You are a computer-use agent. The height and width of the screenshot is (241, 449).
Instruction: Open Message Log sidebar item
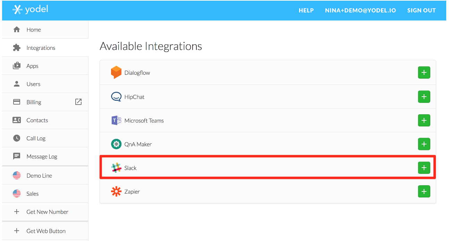(x=45, y=156)
